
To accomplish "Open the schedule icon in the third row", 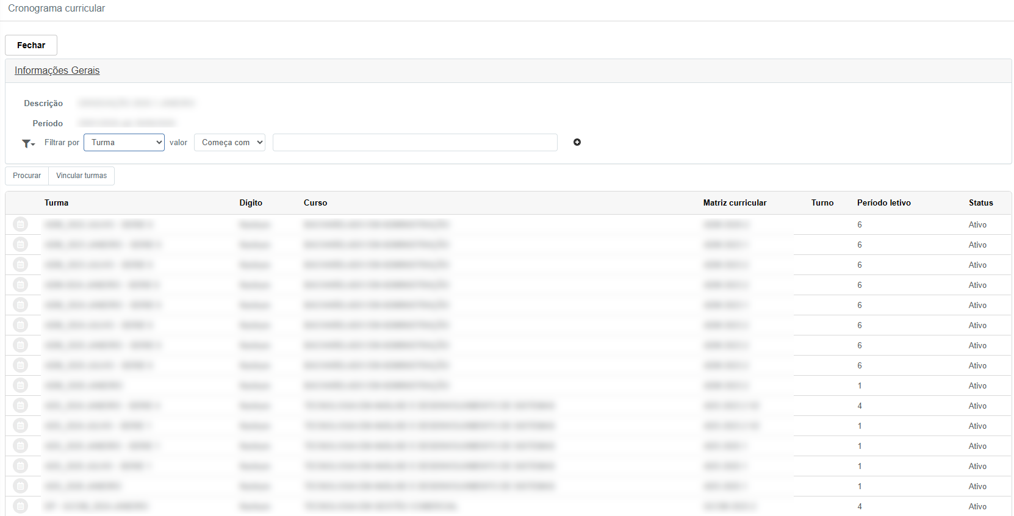I will tap(20, 265).
